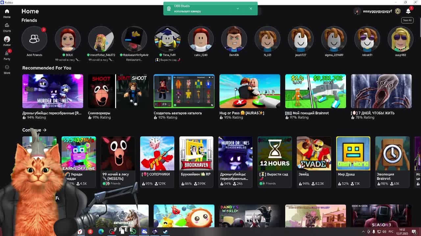Image resolution: width=421 pixels, height=236 pixels.
Task: Open Steam taskbar icon
Action: click(165, 232)
